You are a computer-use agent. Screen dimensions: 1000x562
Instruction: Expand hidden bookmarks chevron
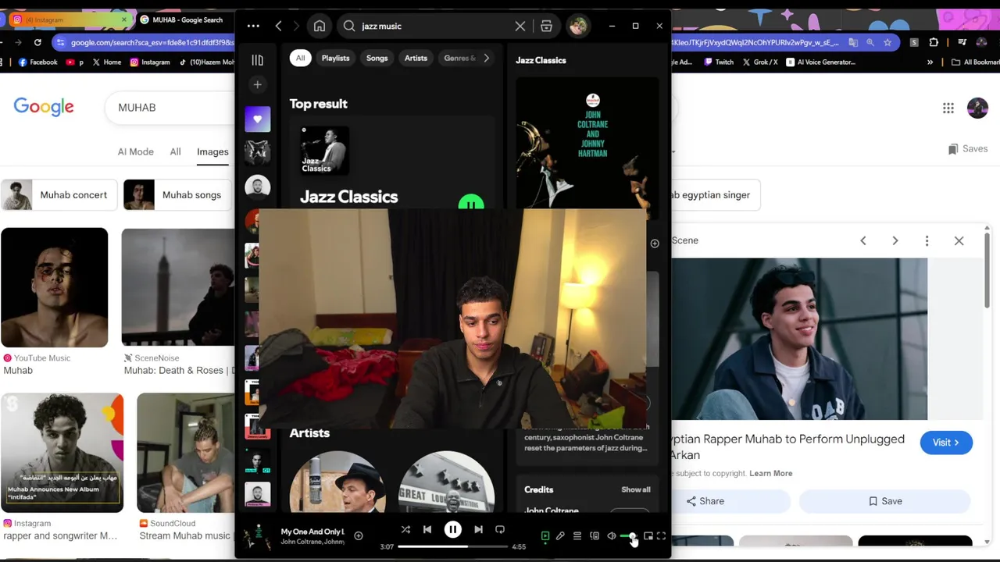[x=930, y=62]
